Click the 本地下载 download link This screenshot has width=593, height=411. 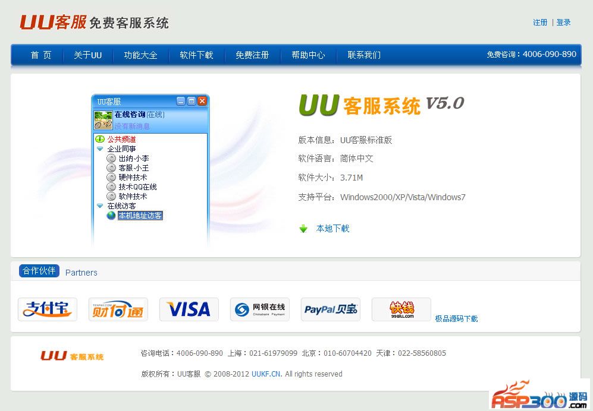point(333,229)
